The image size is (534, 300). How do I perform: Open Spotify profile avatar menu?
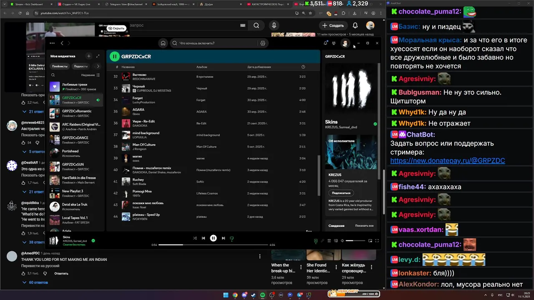tap(345, 43)
